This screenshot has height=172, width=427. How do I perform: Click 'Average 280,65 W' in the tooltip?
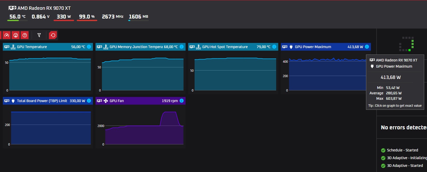[386, 93]
